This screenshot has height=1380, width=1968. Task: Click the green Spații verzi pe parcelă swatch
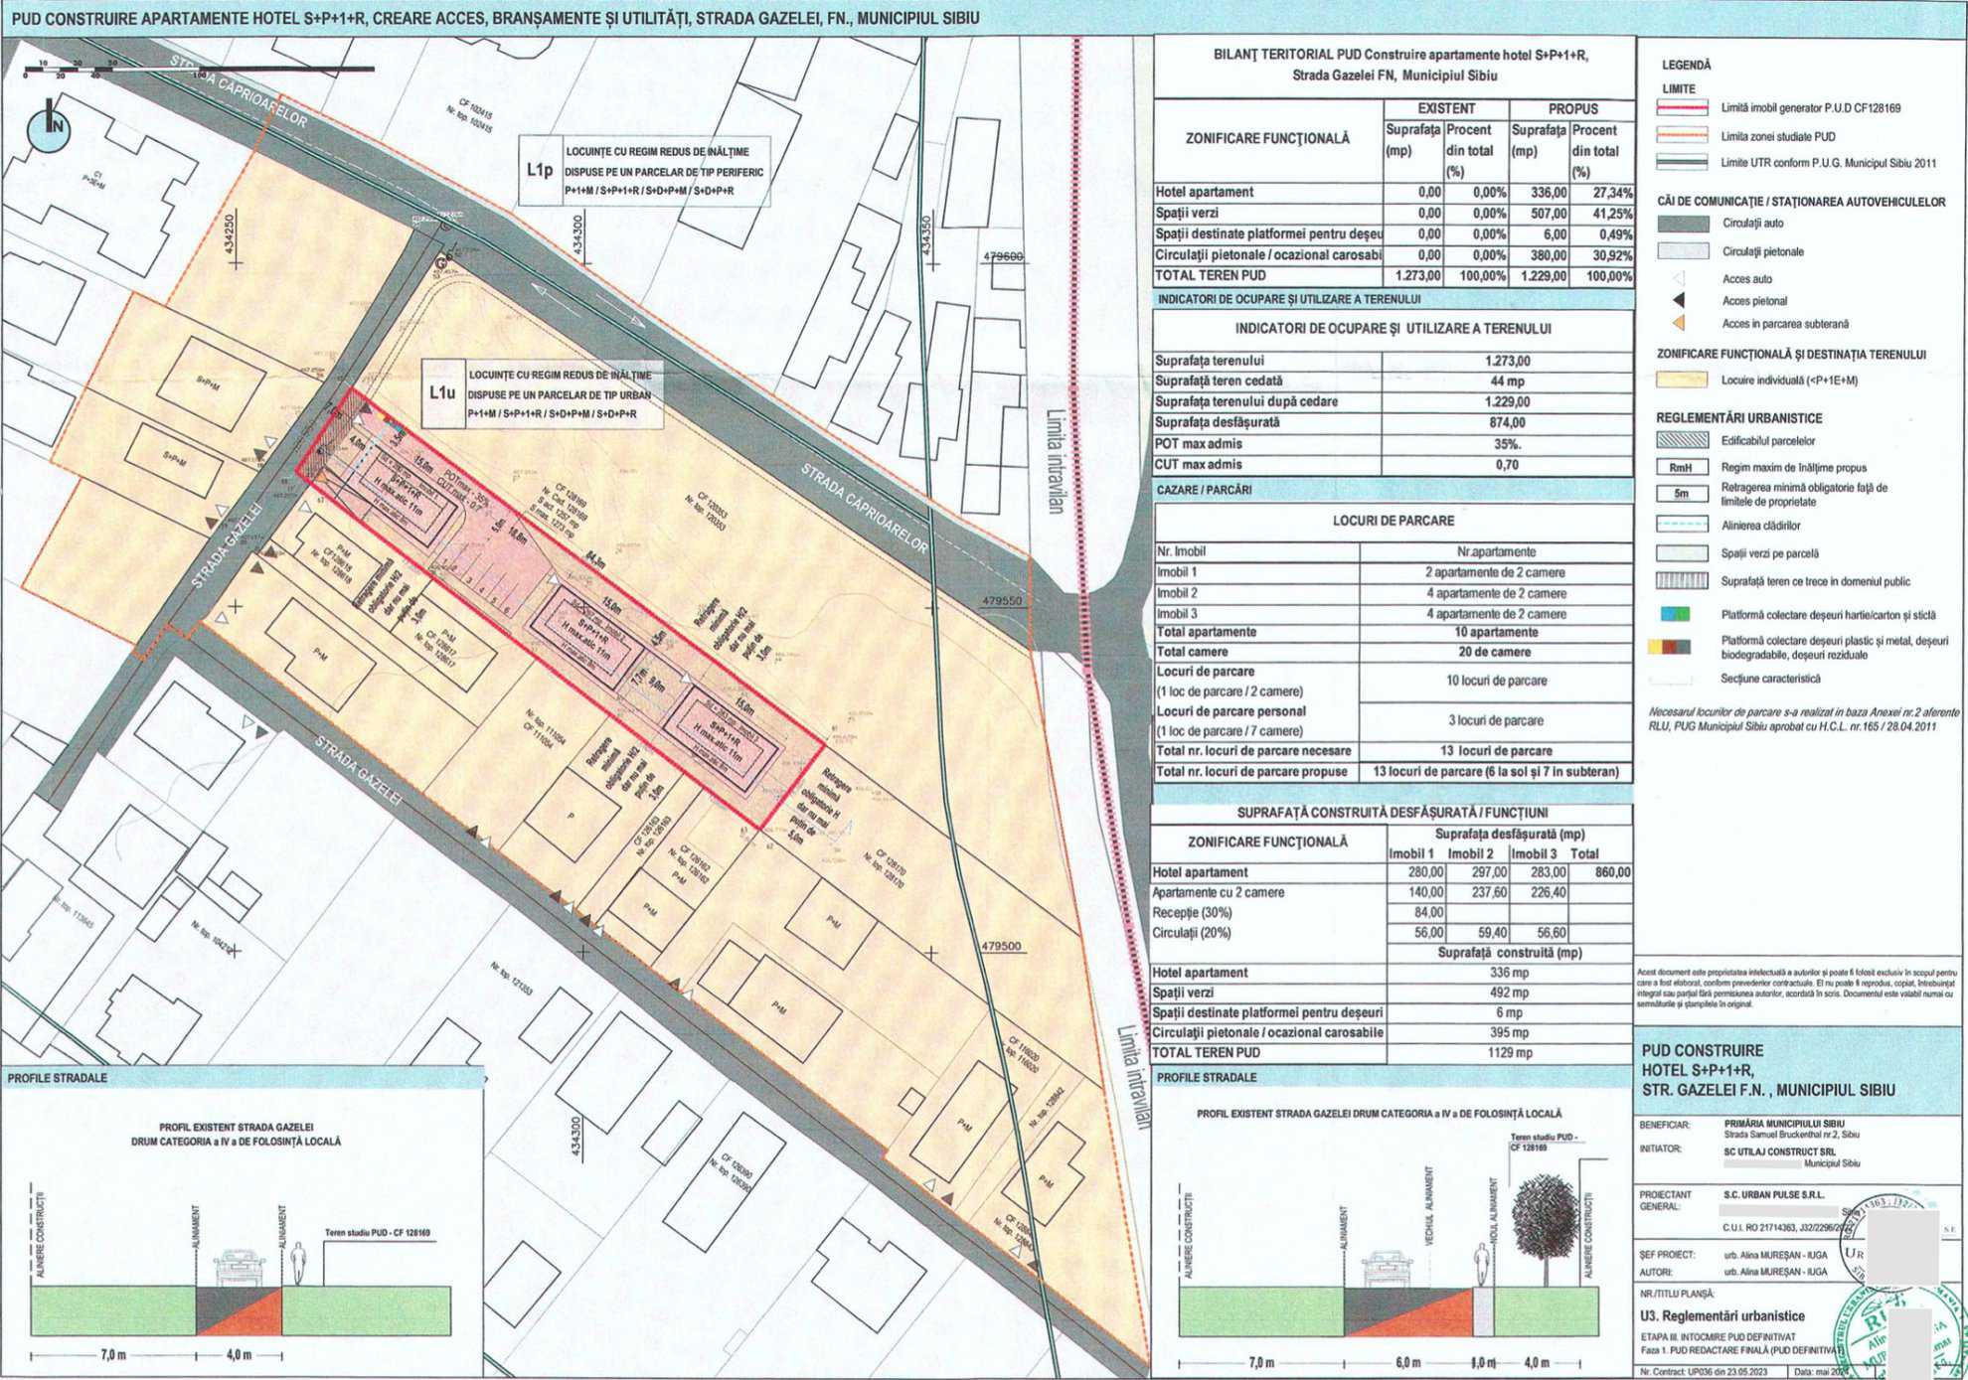1681,553
